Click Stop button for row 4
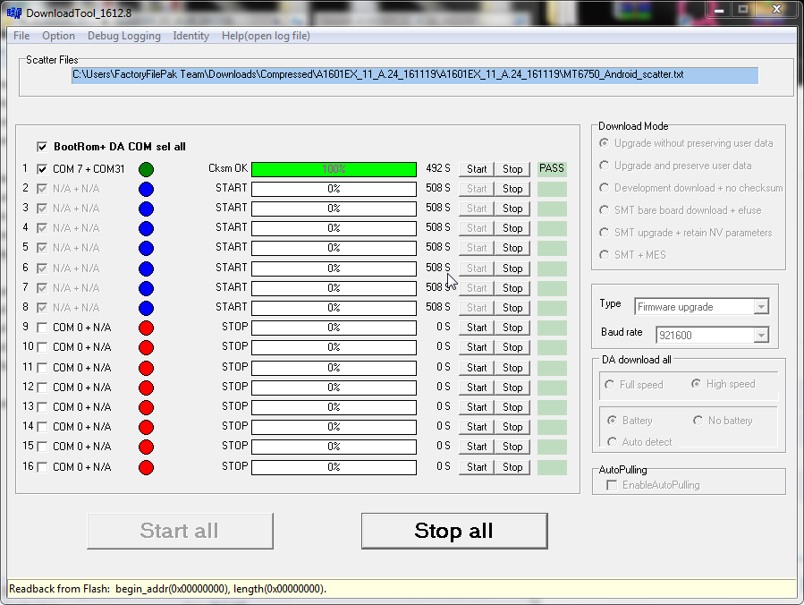Image resolution: width=804 pixels, height=605 pixels. coord(512,228)
